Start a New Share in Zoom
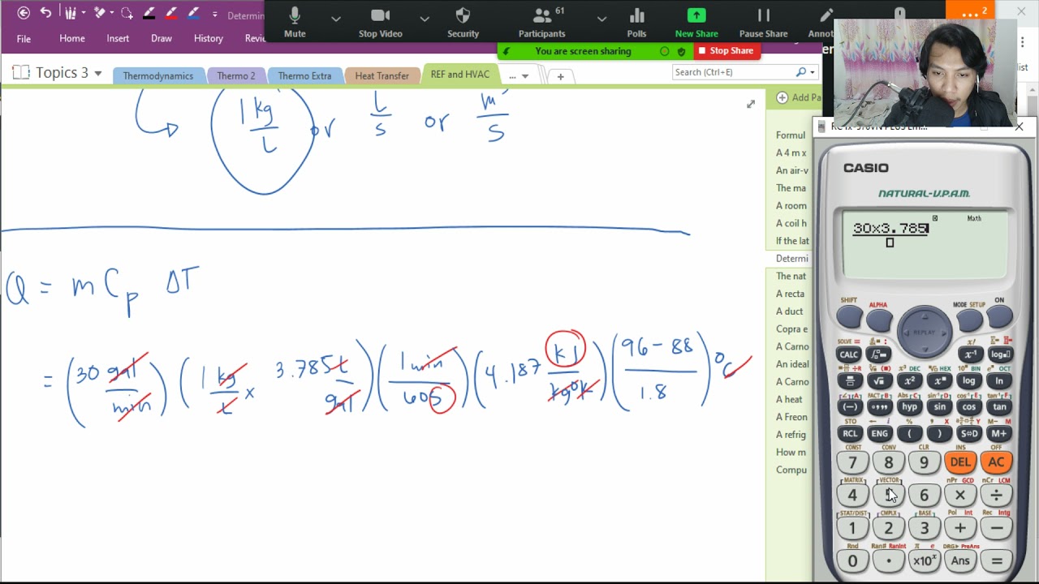The height and width of the screenshot is (584, 1039). click(x=696, y=23)
